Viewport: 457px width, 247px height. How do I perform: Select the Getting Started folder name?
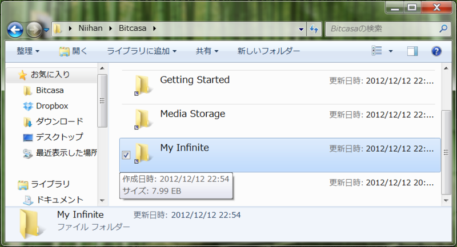195,80
